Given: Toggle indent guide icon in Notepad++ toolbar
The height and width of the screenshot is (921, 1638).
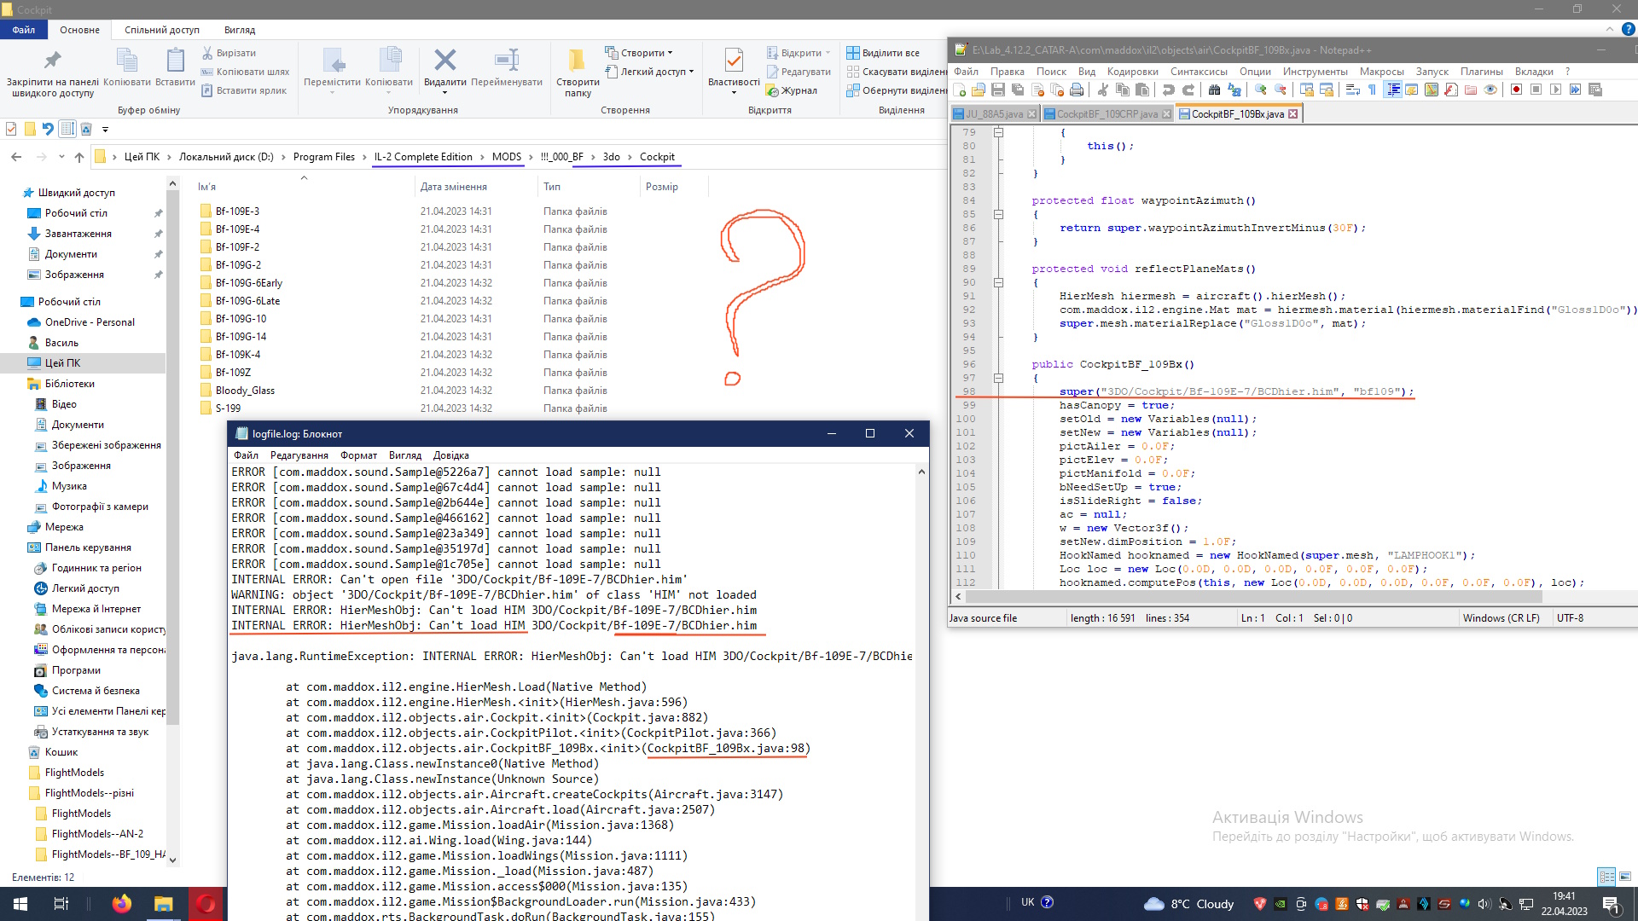Looking at the screenshot, I should (x=1392, y=90).
